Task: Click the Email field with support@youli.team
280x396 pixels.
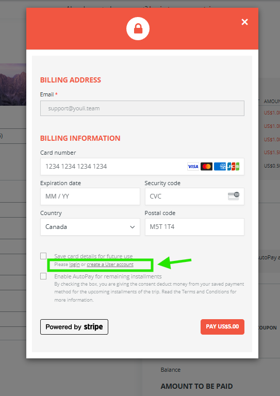Action: [x=142, y=108]
